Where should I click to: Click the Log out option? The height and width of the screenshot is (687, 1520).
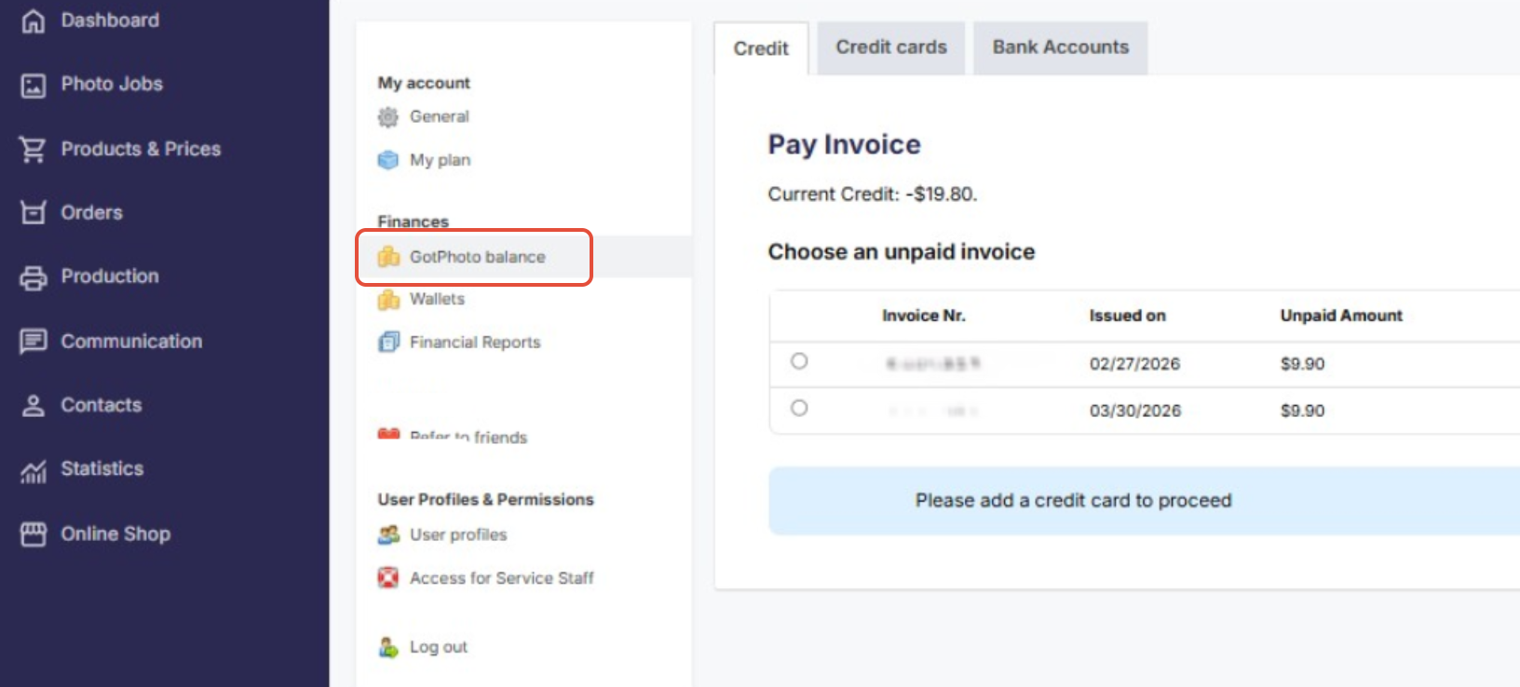click(x=438, y=646)
